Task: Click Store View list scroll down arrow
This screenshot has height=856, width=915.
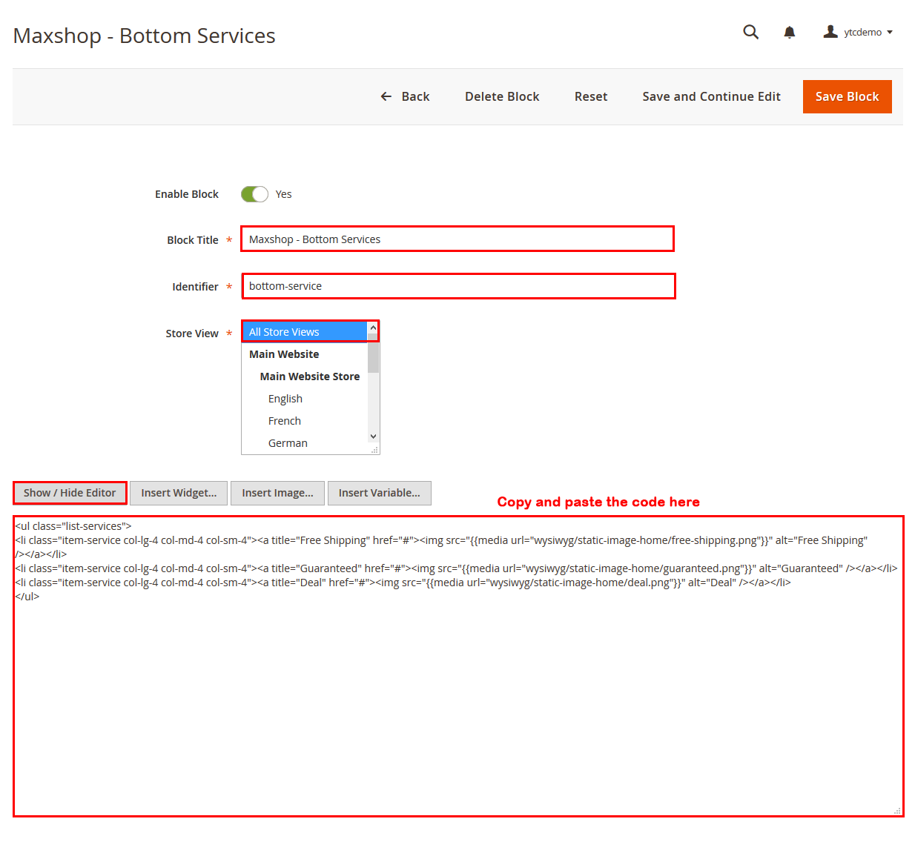Action: (374, 437)
